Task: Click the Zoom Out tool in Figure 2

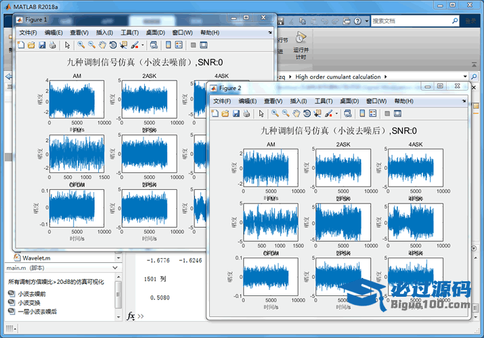Action: (286, 113)
